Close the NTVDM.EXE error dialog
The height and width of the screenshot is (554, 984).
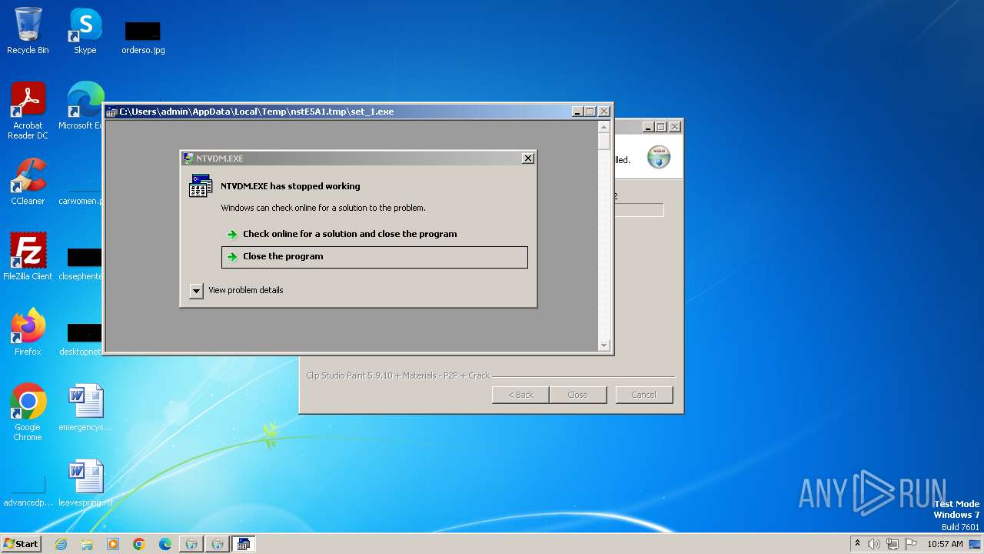(x=527, y=159)
